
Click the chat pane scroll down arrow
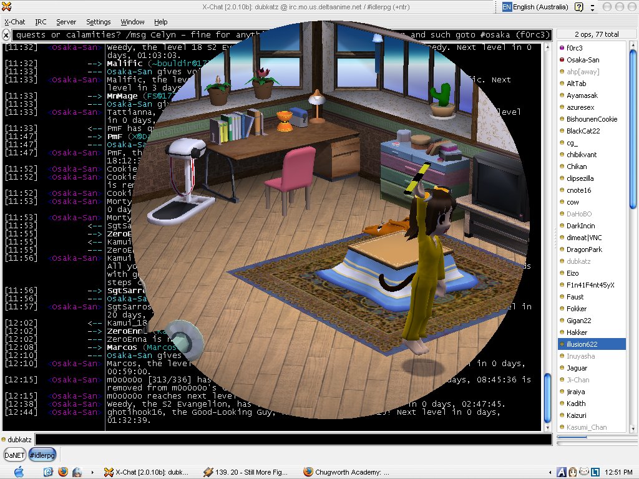[547, 428]
